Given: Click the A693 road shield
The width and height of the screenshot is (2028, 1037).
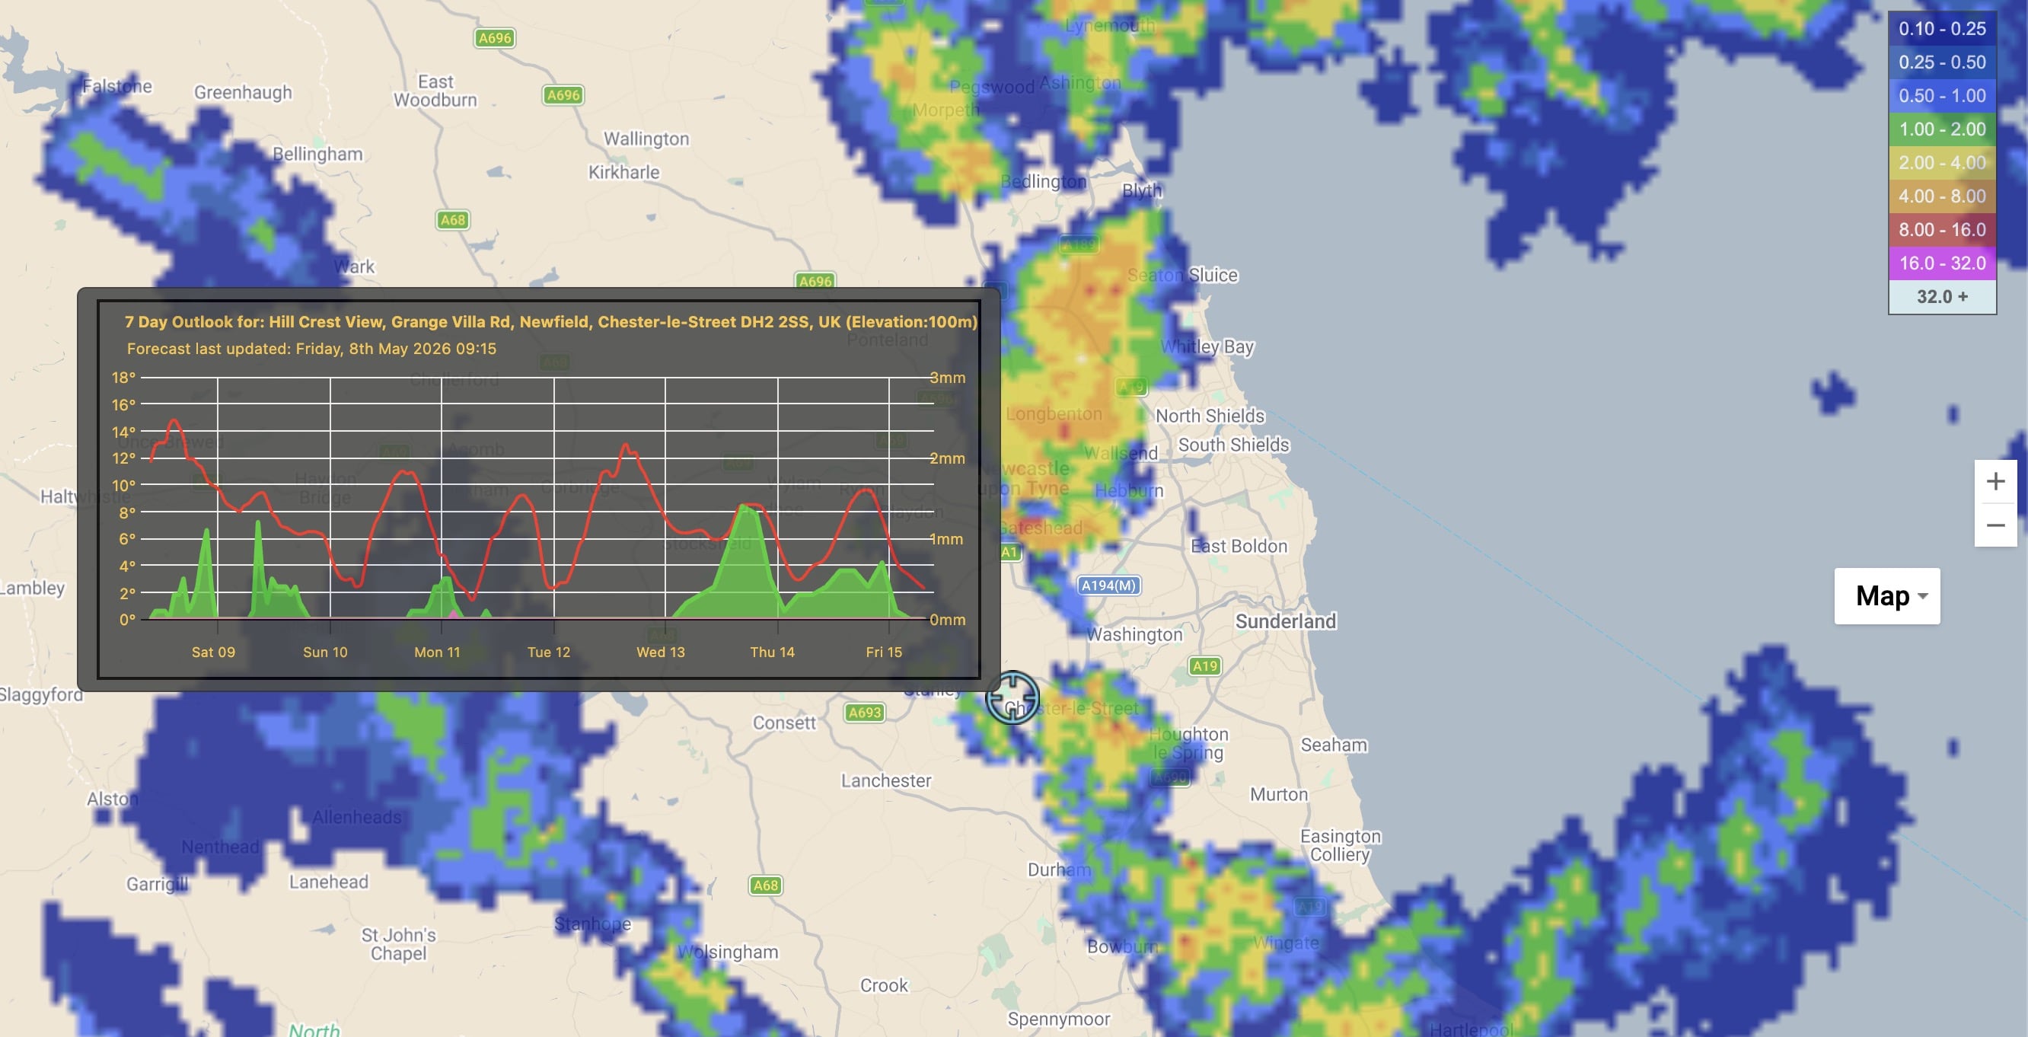Looking at the screenshot, I should click(x=865, y=713).
